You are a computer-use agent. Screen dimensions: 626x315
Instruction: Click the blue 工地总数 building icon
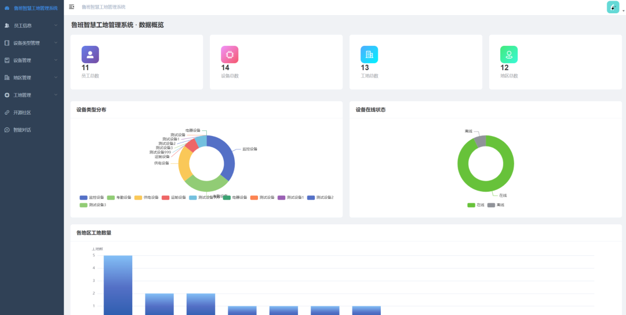click(x=369, y=54)
